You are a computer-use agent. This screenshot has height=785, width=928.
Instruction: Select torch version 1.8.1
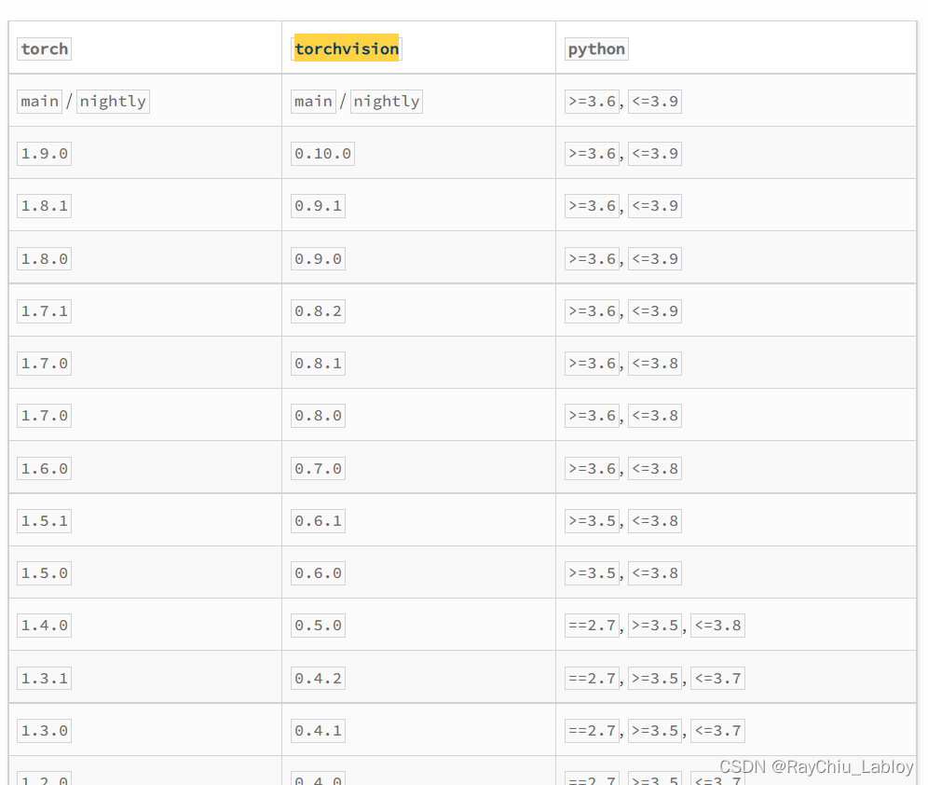click(x=45, y=206)
